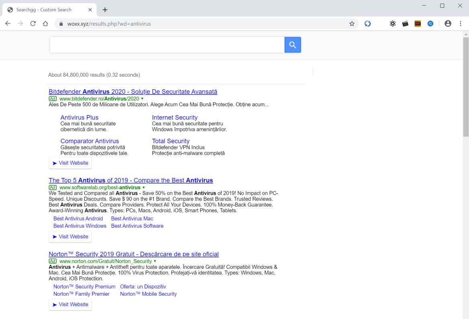
Task: Bookmark this page with the star
Action: (352, 24)
